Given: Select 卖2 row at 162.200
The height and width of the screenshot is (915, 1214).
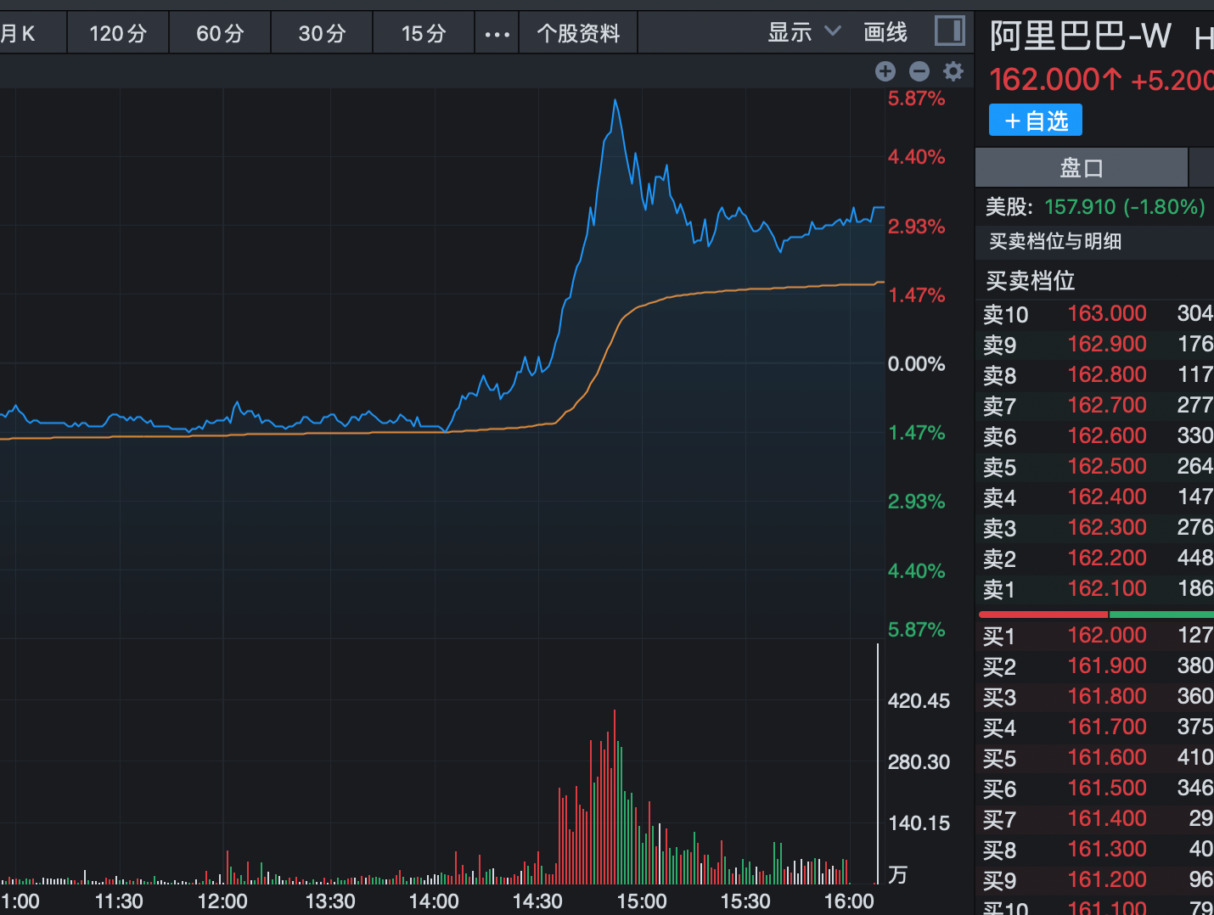Looking at the screenshot, I should [1097, 559].
